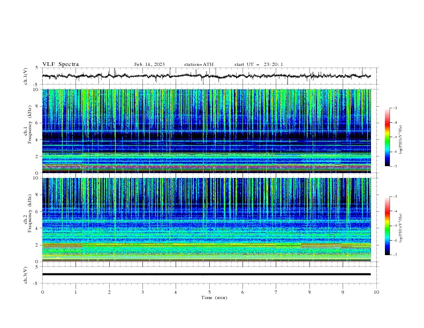Click the ch.3 flat black voltage trace

pyautogui.click(x=206, y=274)
